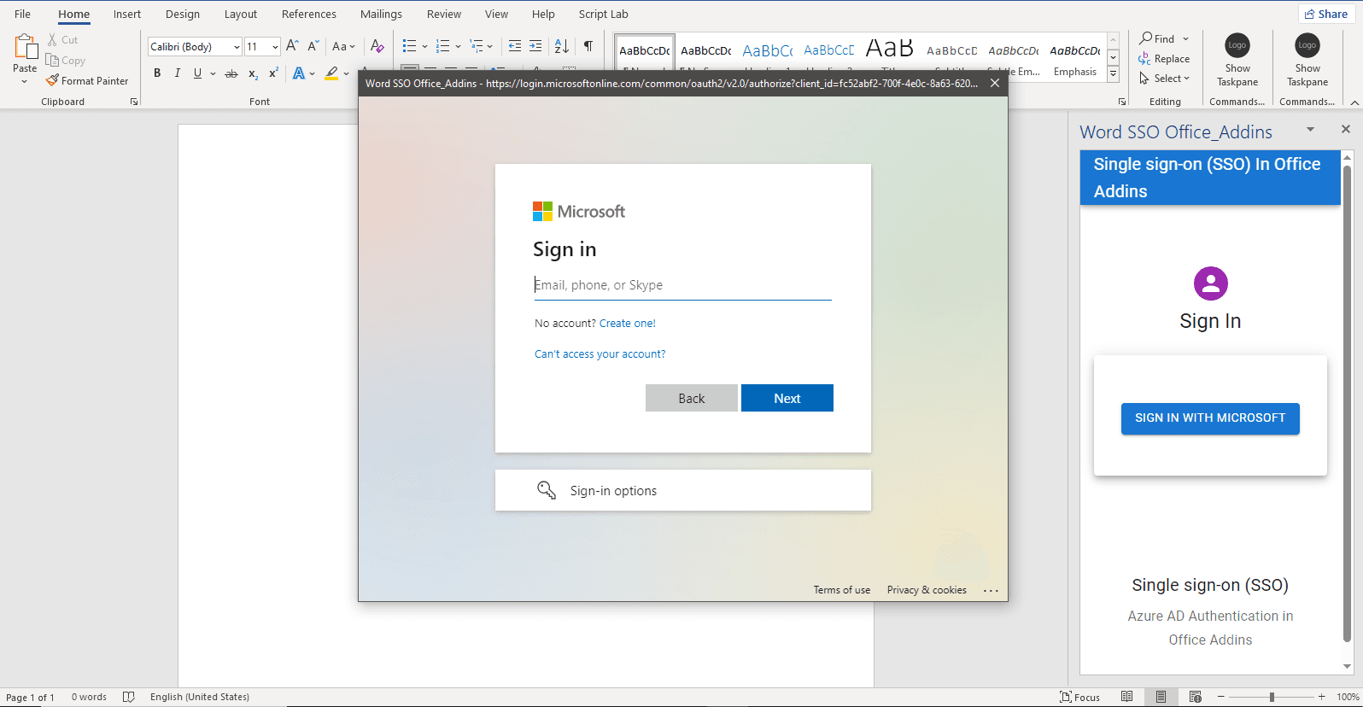Image resolution: width=1363 pixels, height=707 pixels.
Task: Toggle bold formatting
Action: [157, 73]
